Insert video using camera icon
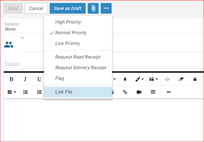The height and width of the screenshot is (142, 204). [x=139, y=92]
